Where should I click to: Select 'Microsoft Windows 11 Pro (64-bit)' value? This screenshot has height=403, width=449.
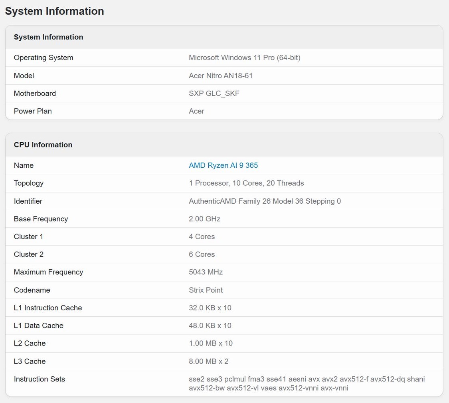(245, 58)
